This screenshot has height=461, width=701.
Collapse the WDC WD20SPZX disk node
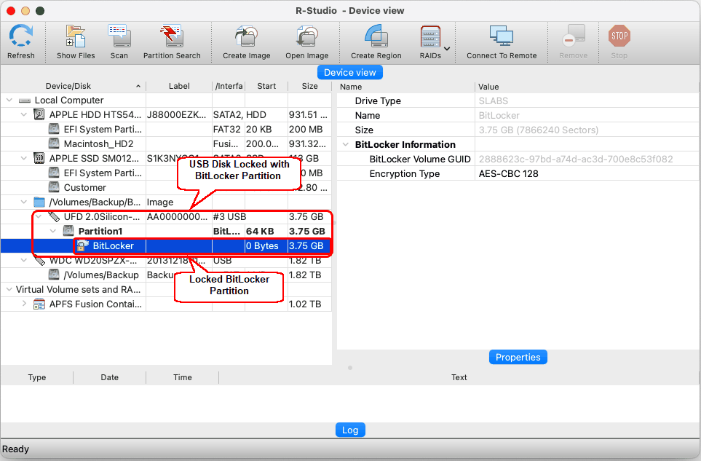coord(24,260)
